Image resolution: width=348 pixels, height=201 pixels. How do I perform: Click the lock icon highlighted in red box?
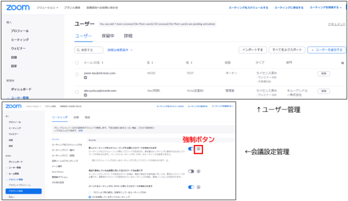coord(198,149)
